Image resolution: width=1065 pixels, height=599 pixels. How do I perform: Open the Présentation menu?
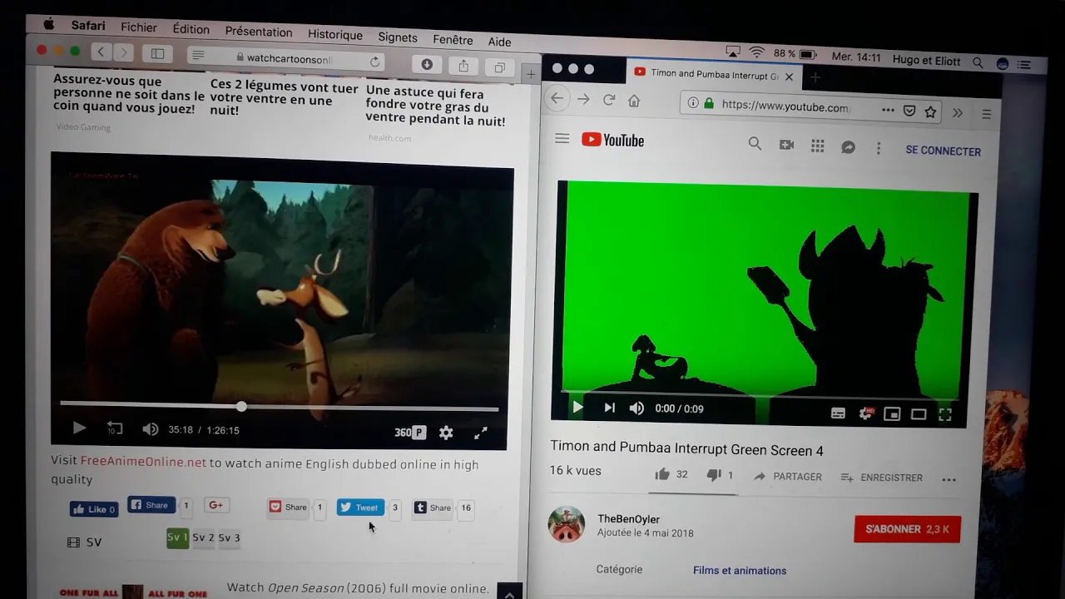[259, 32]
